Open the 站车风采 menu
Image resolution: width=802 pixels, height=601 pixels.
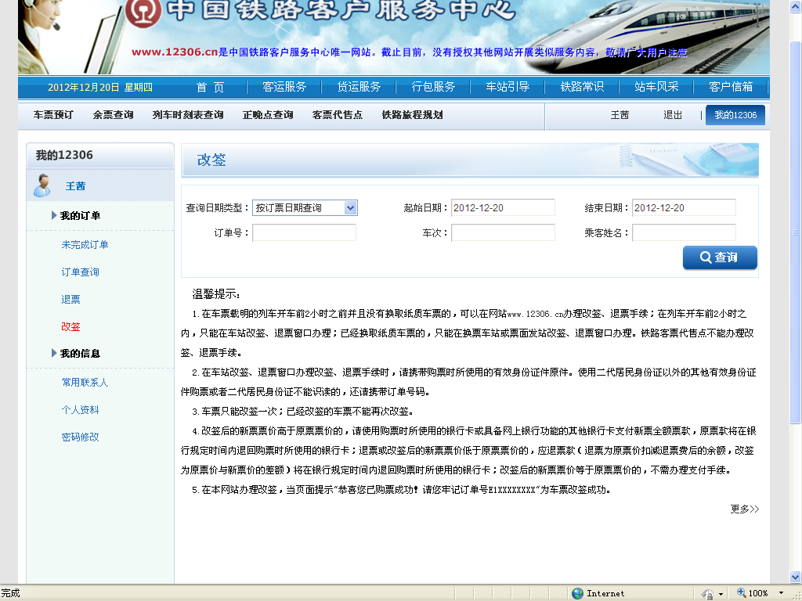[656, 87]
